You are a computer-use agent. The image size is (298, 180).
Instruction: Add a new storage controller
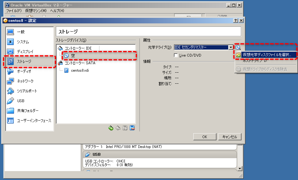111,128
